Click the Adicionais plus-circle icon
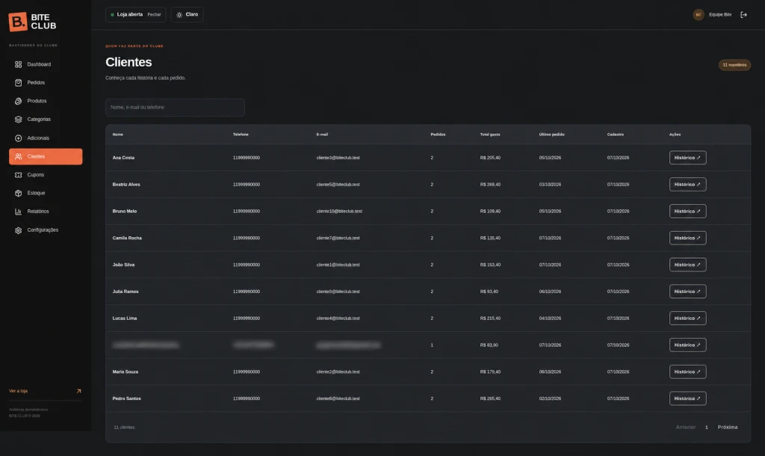 18,138
